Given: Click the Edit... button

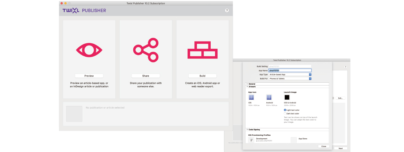Looking at the screenshot, I should point(340,98).
